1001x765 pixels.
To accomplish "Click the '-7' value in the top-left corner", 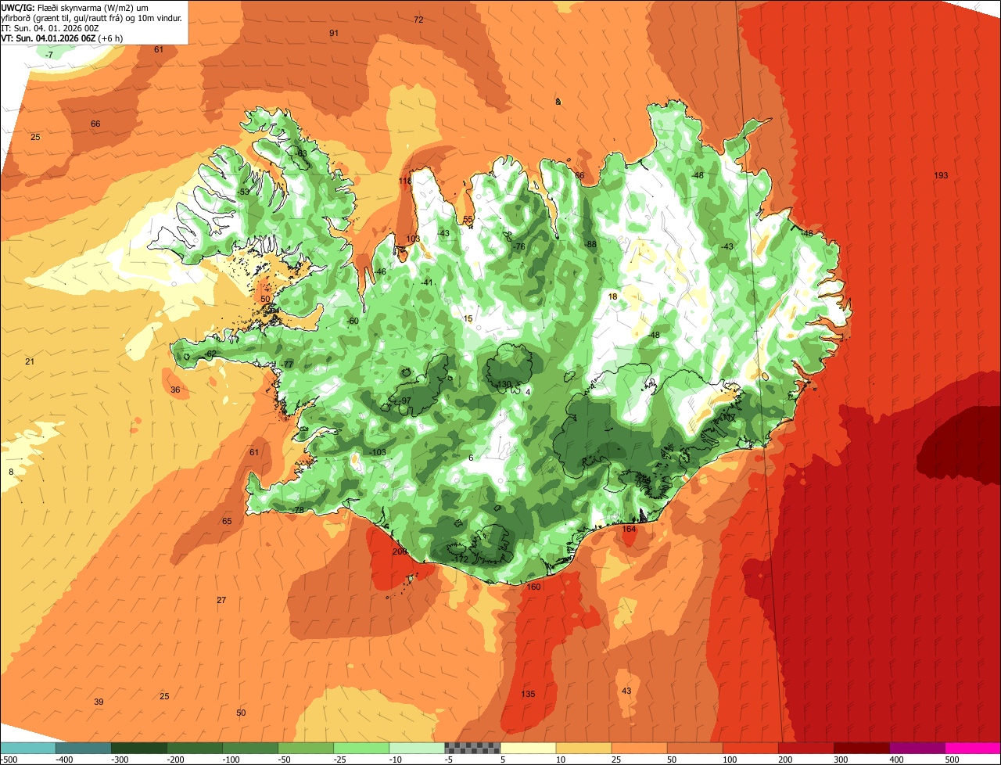I will 49,55.
